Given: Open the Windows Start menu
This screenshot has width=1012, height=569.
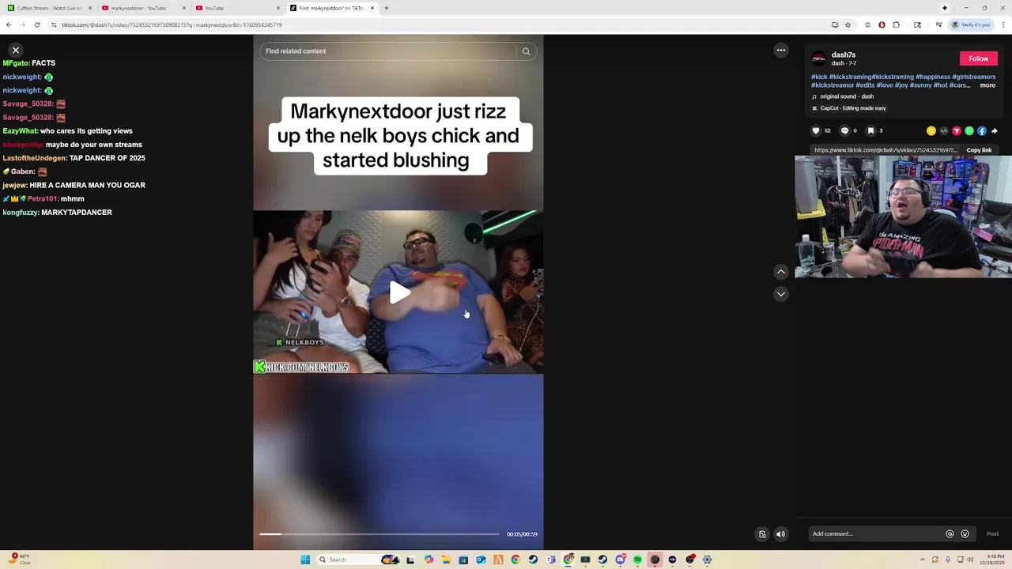Looking at the screenshot, I should 305,560.
